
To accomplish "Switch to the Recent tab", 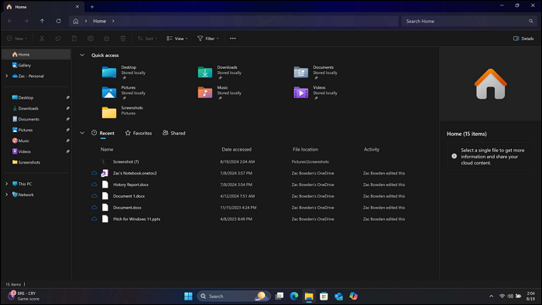I will point(103,133).
